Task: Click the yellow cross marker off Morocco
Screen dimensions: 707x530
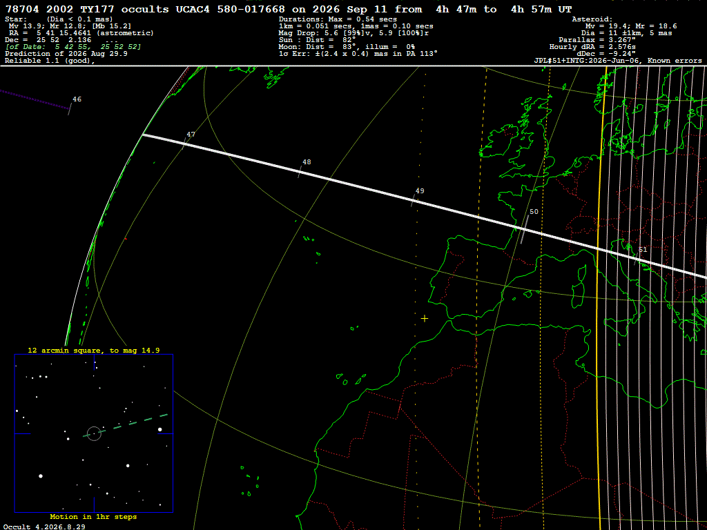Action: tap(425, 319)
